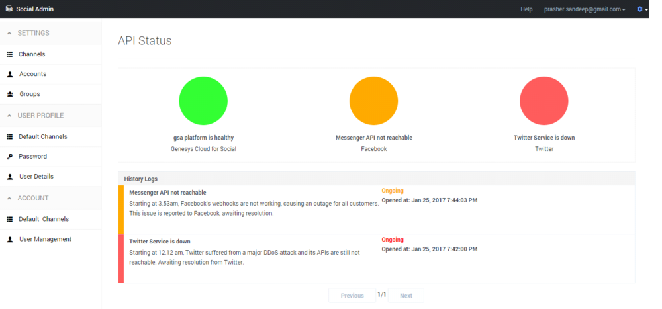Screen dimensions: 662x309
Task: Open Default Channels under the Account section
Action: tap(44, 219)
